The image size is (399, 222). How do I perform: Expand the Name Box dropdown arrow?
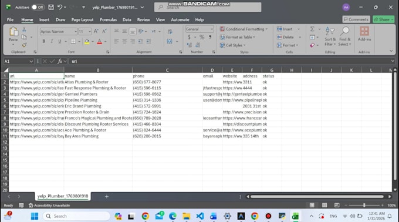coord(31,61)
